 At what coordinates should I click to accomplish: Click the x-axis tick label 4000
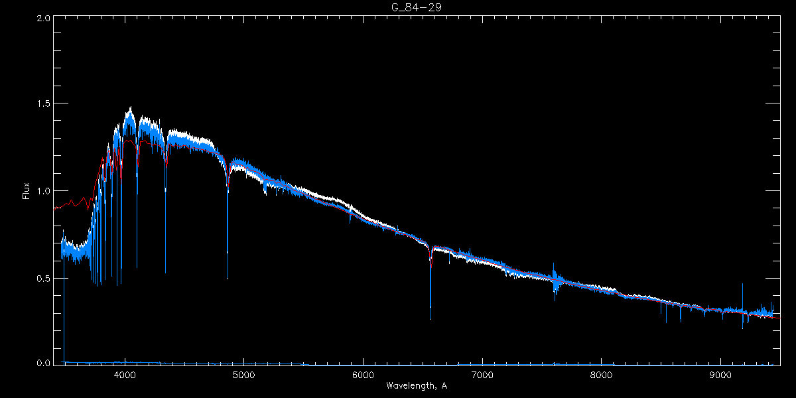pyautogui.click(x=125, y=374)
